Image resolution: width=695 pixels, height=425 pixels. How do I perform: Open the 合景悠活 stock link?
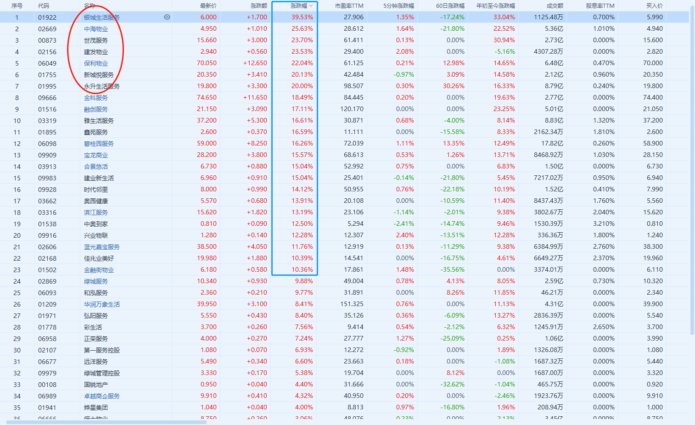(x=96, y=167)
